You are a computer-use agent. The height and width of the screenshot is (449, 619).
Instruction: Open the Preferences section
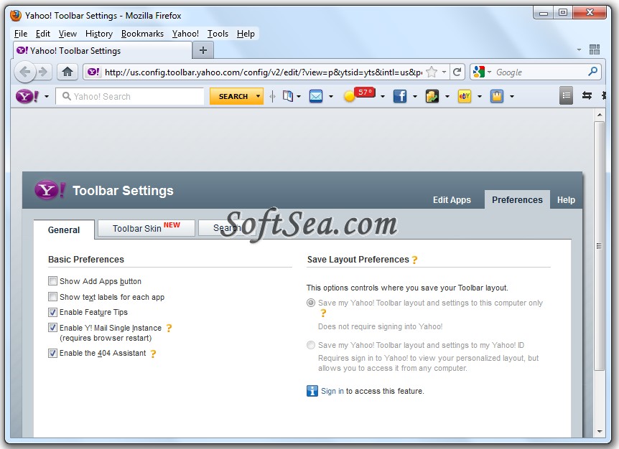coord(517,200)
